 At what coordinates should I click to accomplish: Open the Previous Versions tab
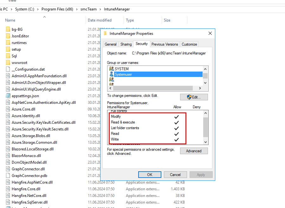[x=165, y=44]
